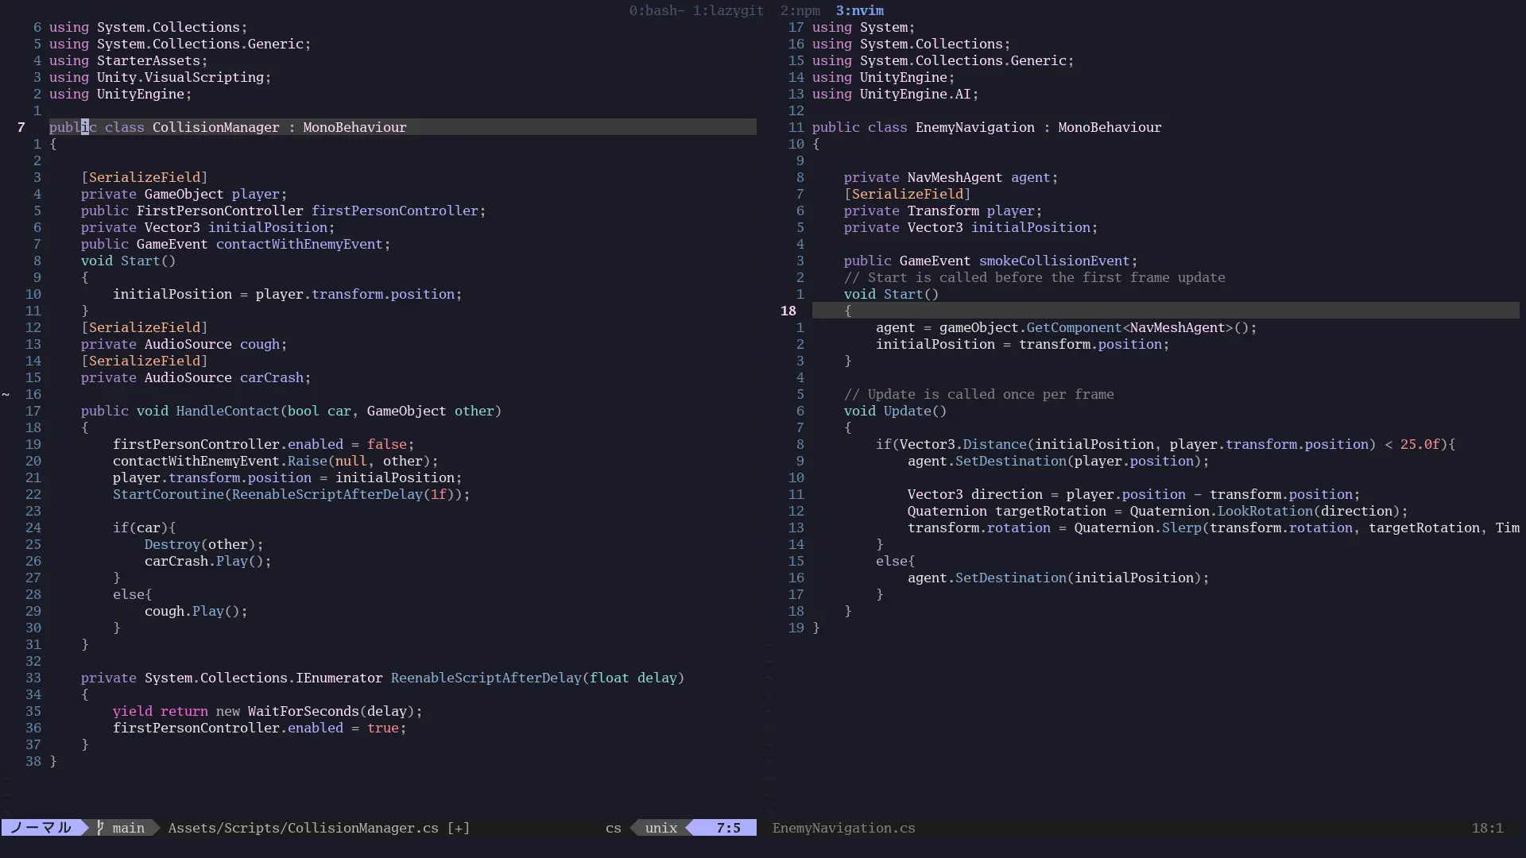Click the 18:1 position in right statusline
The height and width of the screenshot is (858, 1526).
(x=1487, y=828)
